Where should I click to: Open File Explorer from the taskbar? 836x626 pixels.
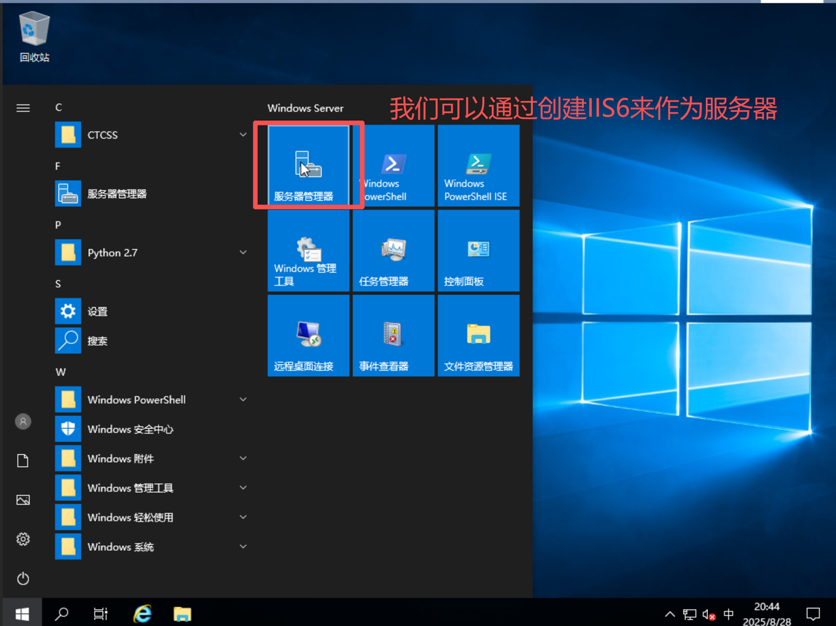[182, 614]
